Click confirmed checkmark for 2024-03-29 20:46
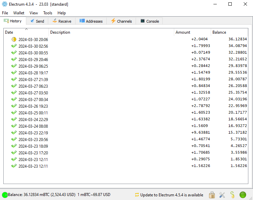This screenshot has width=253, height=200. tap(14, 59)
